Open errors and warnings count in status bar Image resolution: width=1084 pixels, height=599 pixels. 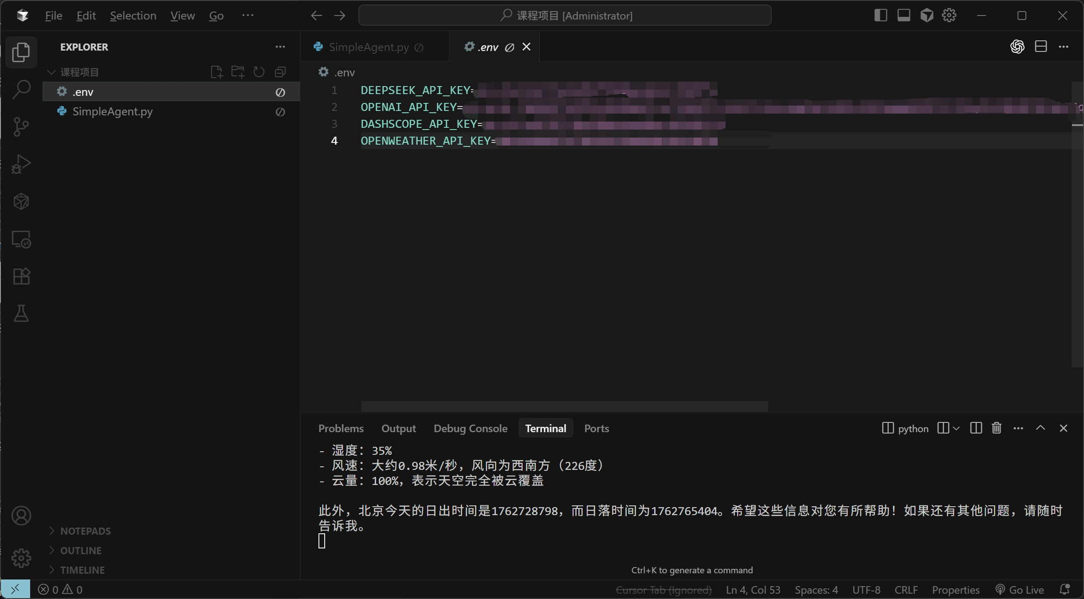click(60, 590)
